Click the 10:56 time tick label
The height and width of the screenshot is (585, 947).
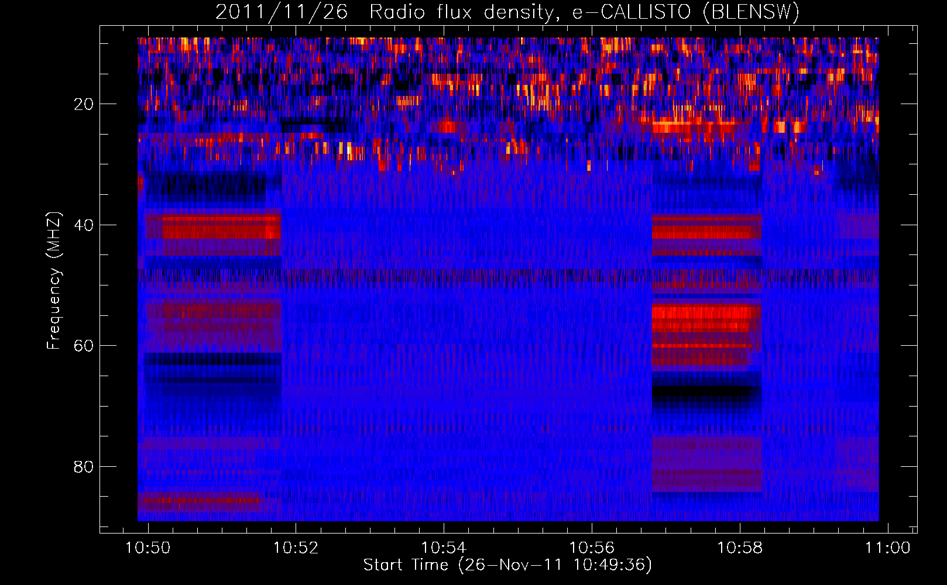592,548
